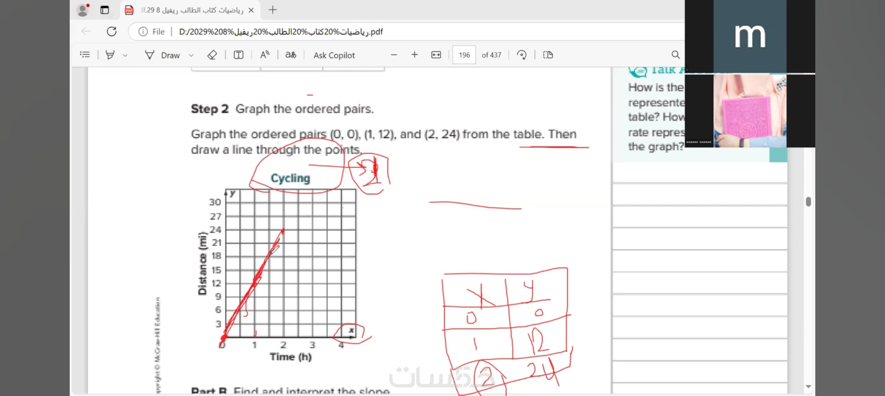885x396 pixels.
Task: Refresh the PDF page
Action: [x=112, y=32]
